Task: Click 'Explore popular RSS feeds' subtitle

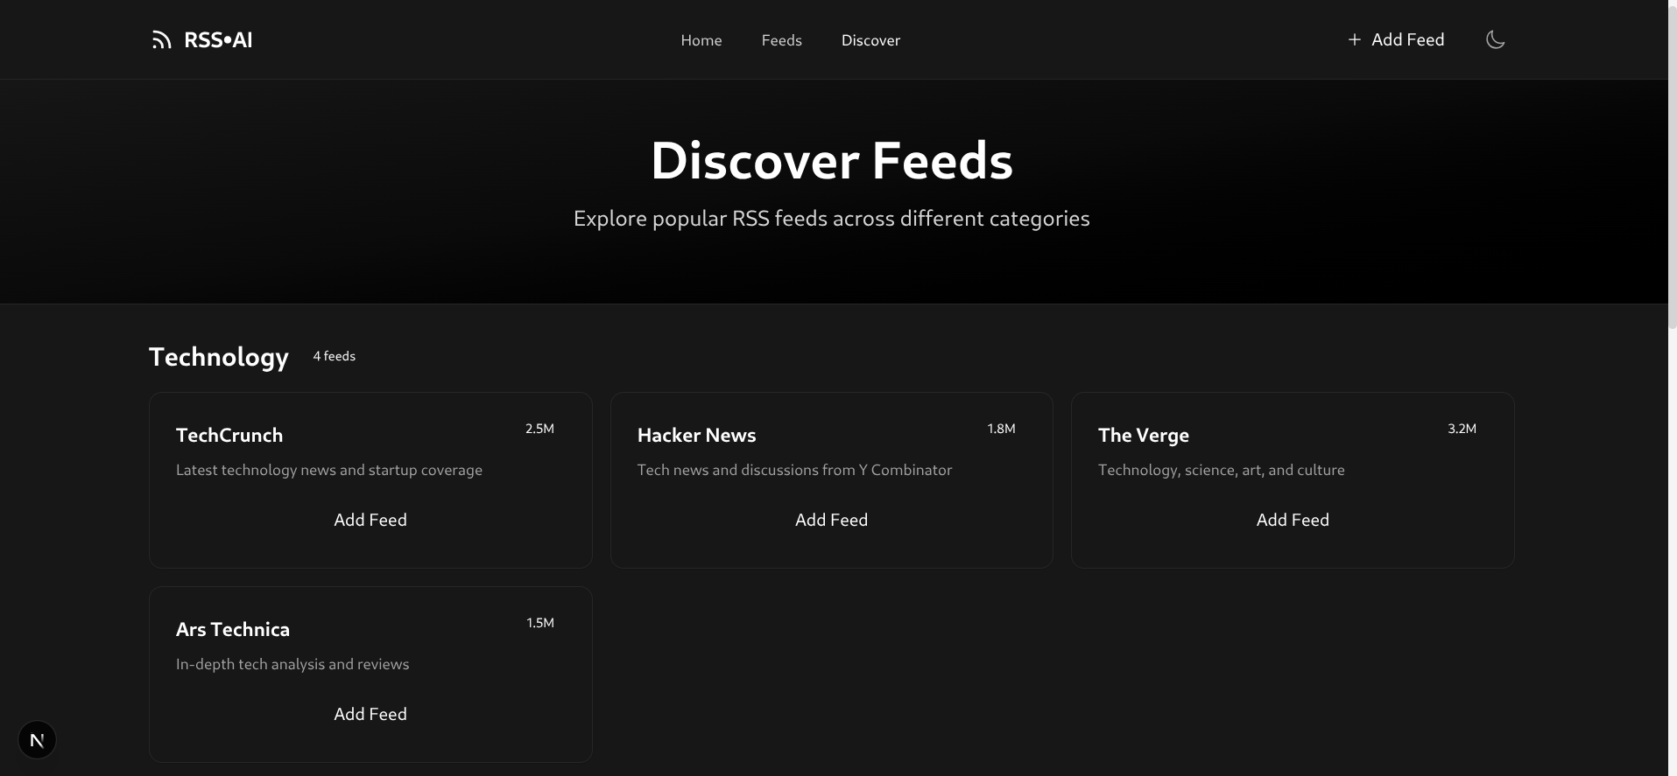Action: 832,218
